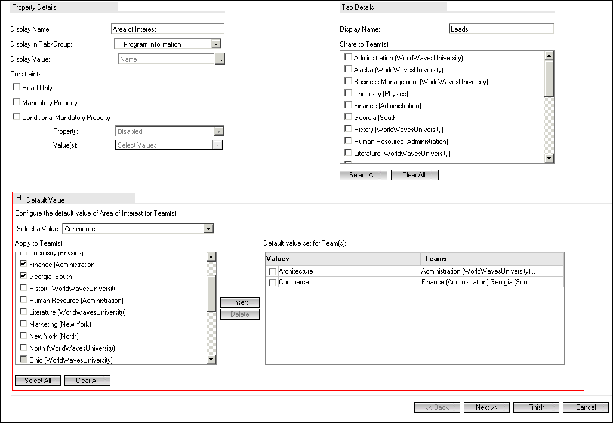The height and width of the screenshot is (423, 613).
Task: Check Marketing (New York) in Apply to Teams
Action: tap(23, 323)
